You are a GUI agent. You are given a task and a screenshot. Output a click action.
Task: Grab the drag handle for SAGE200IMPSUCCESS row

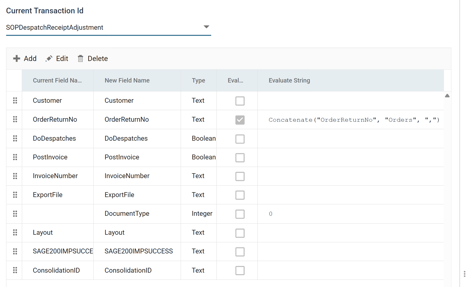(x=15, y=251)
